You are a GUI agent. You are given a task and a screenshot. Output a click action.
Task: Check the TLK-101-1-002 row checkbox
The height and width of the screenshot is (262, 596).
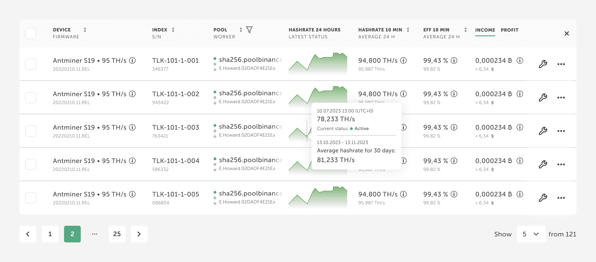point(31,98)
